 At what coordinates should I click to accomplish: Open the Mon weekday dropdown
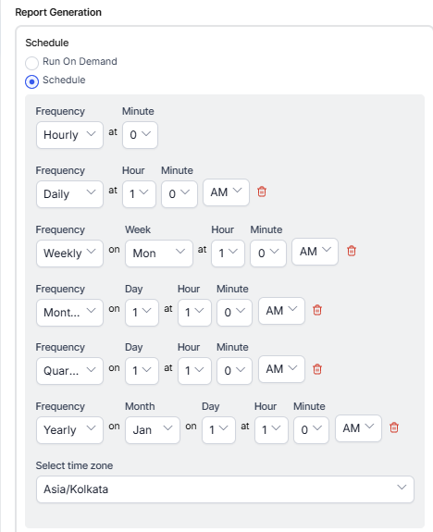[x=159, y=254]
